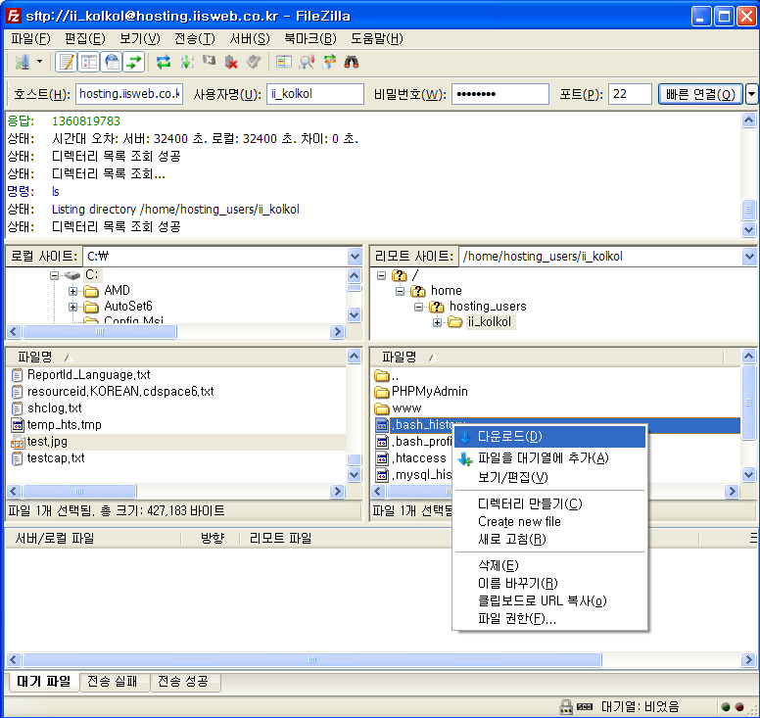This screenshot has height=718, width=760.
Task: Click the lock encryption icon in status bar
Action: pyautogui.click(x=566, y=706)
